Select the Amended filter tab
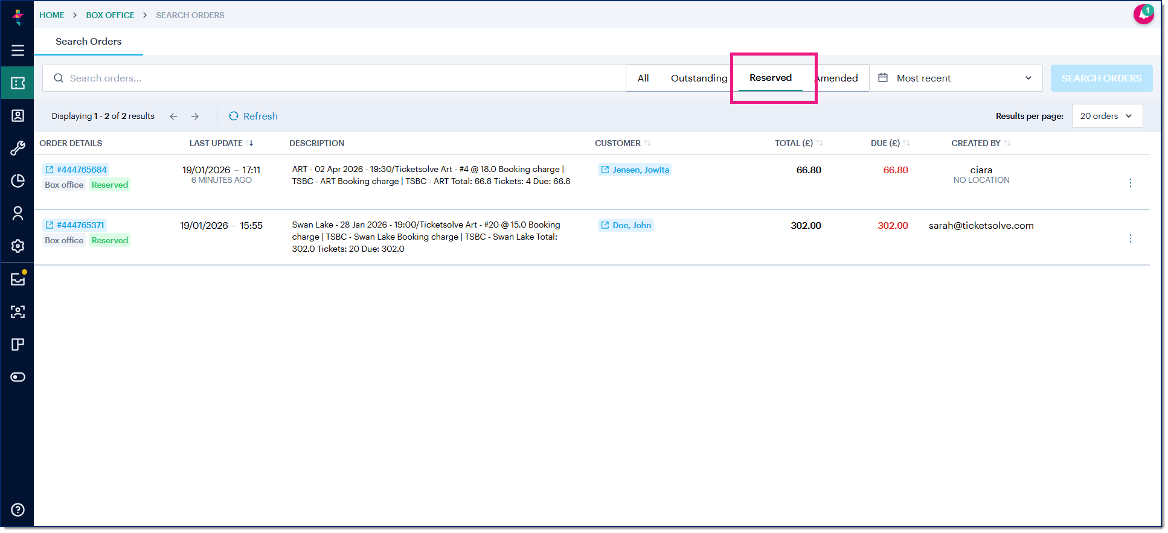The width and height of the screenshot is (1168, 533). click(836, 78)
